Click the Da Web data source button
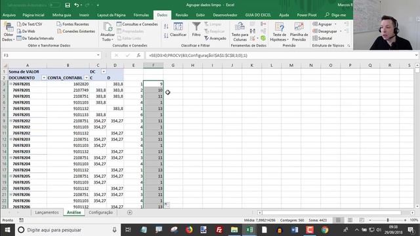The image size is (420, 236). pos(26,31)
